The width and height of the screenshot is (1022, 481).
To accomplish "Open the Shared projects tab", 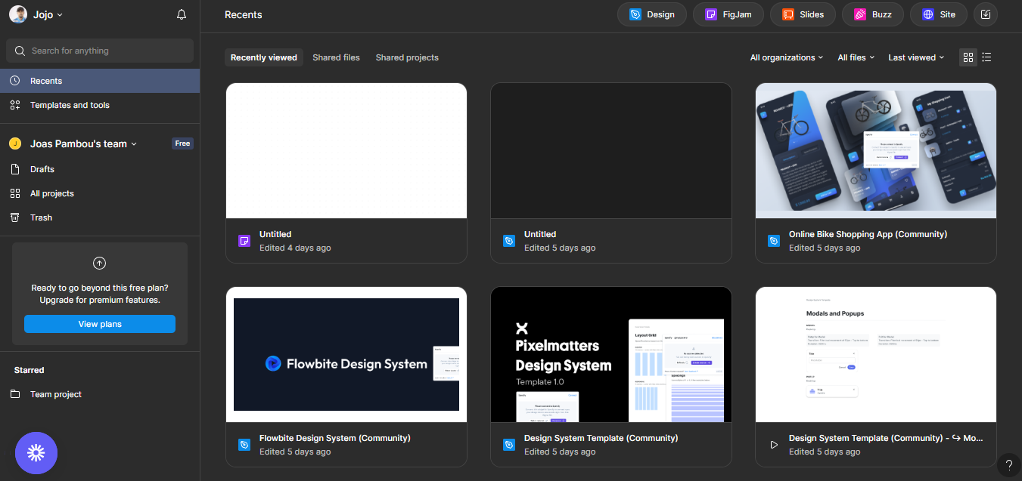I will (x=407, y=57).
